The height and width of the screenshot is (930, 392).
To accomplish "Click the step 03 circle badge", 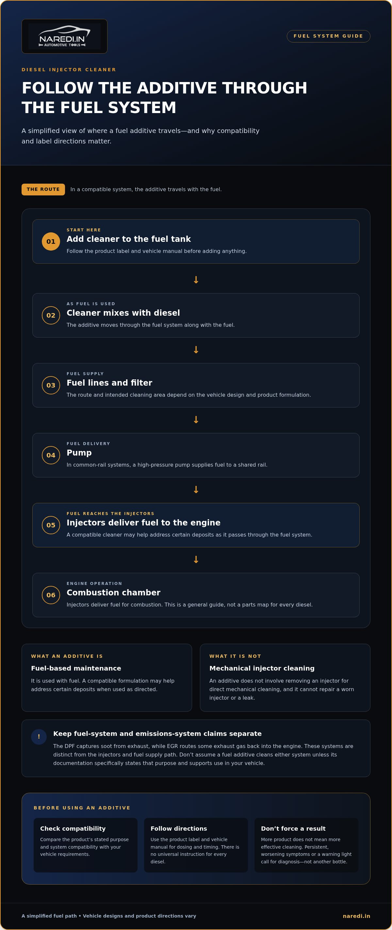I will (51, 385).
